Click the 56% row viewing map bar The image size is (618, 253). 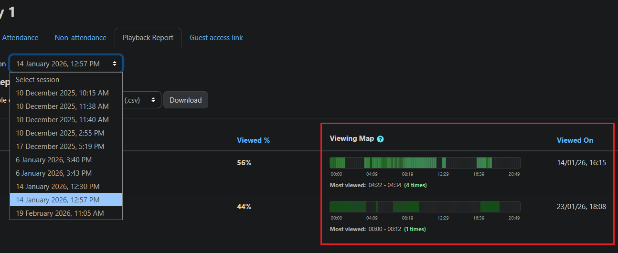(425, 163)
